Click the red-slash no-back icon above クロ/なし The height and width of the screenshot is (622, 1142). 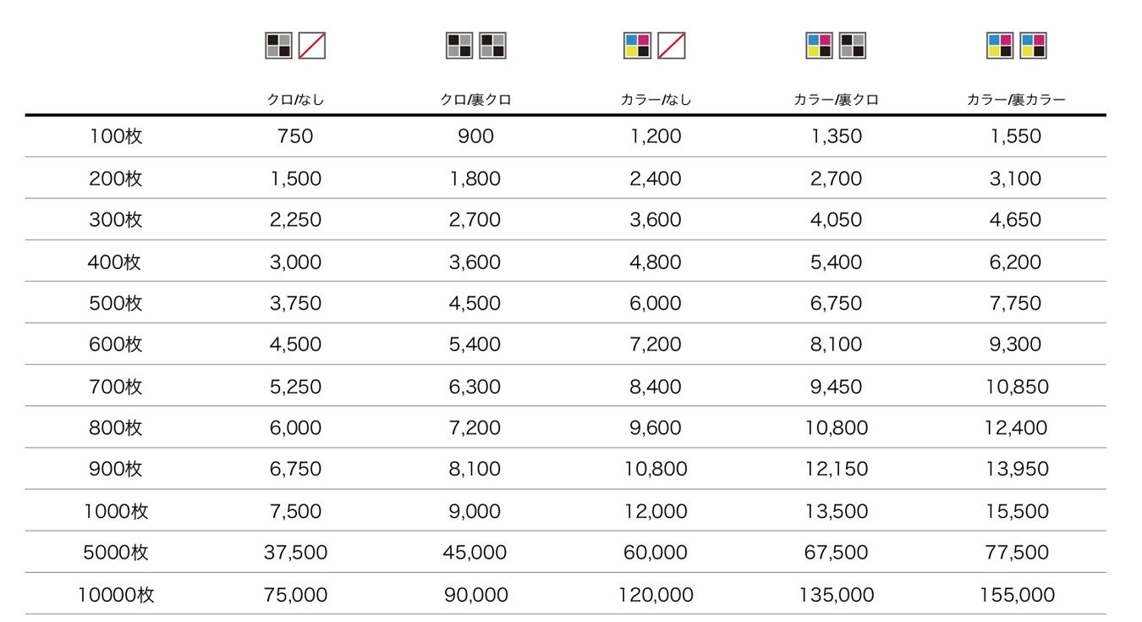[312, 46]
